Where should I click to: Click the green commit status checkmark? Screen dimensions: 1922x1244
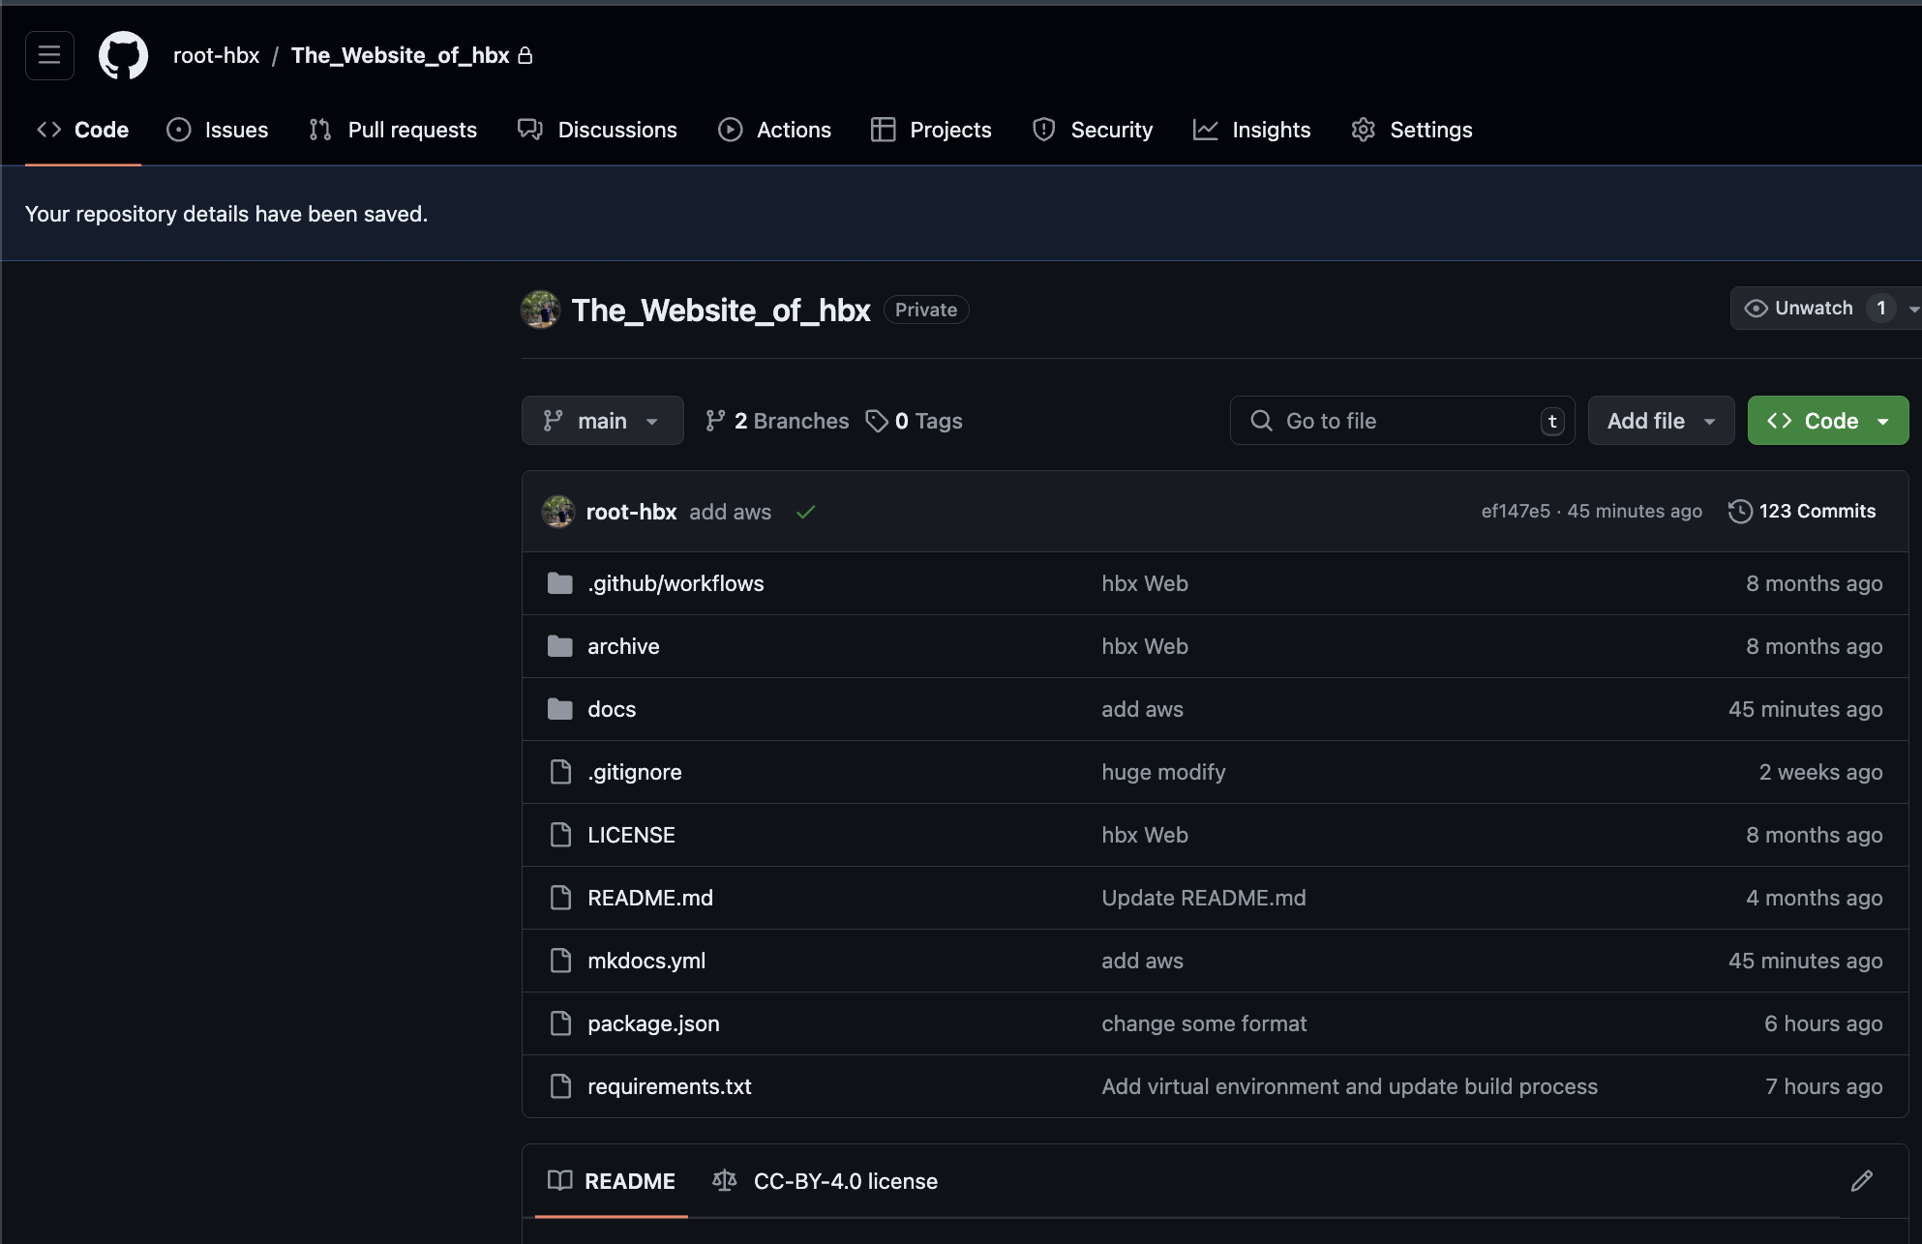805,512
